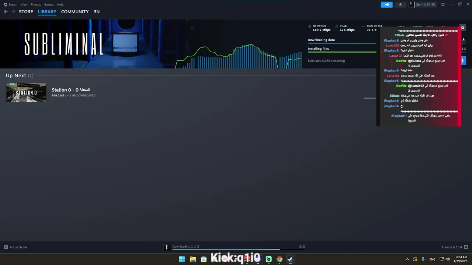Click the user avatar picture
The width and height of the screenshot is (472, 265).
click(411, 4)
